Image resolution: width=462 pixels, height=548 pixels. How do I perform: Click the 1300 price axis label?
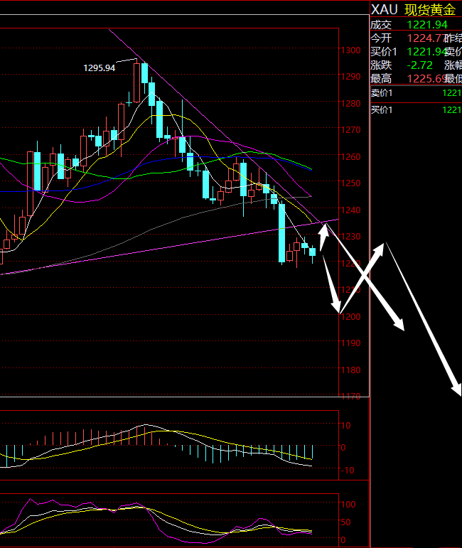click(351, 50)
